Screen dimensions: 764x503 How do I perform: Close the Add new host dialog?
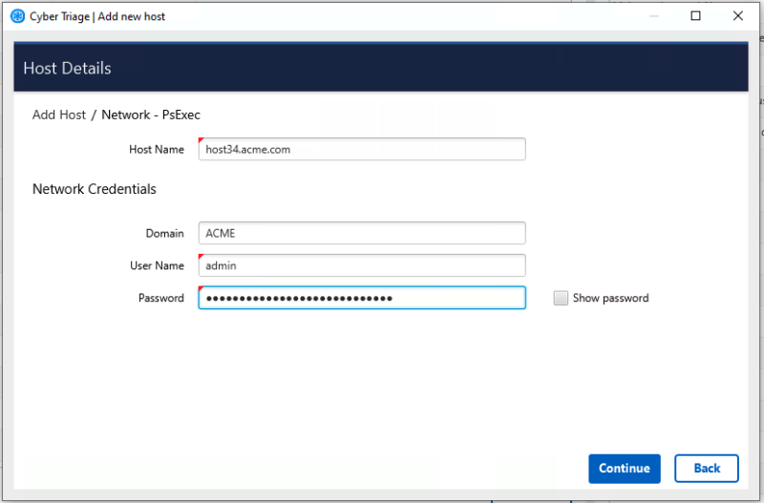tap(737, 16)
